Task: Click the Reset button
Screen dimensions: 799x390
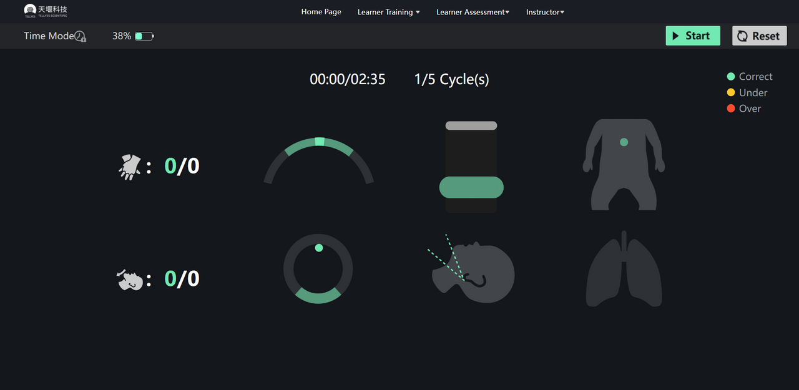Action: 759,36
